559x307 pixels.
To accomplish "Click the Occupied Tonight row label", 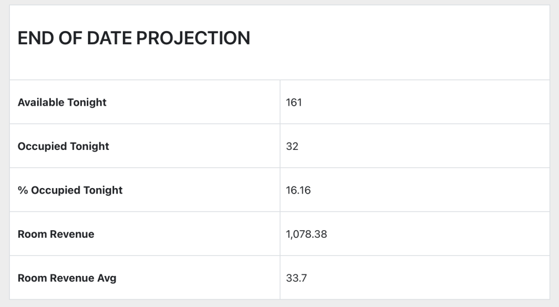I will point(63,146).
